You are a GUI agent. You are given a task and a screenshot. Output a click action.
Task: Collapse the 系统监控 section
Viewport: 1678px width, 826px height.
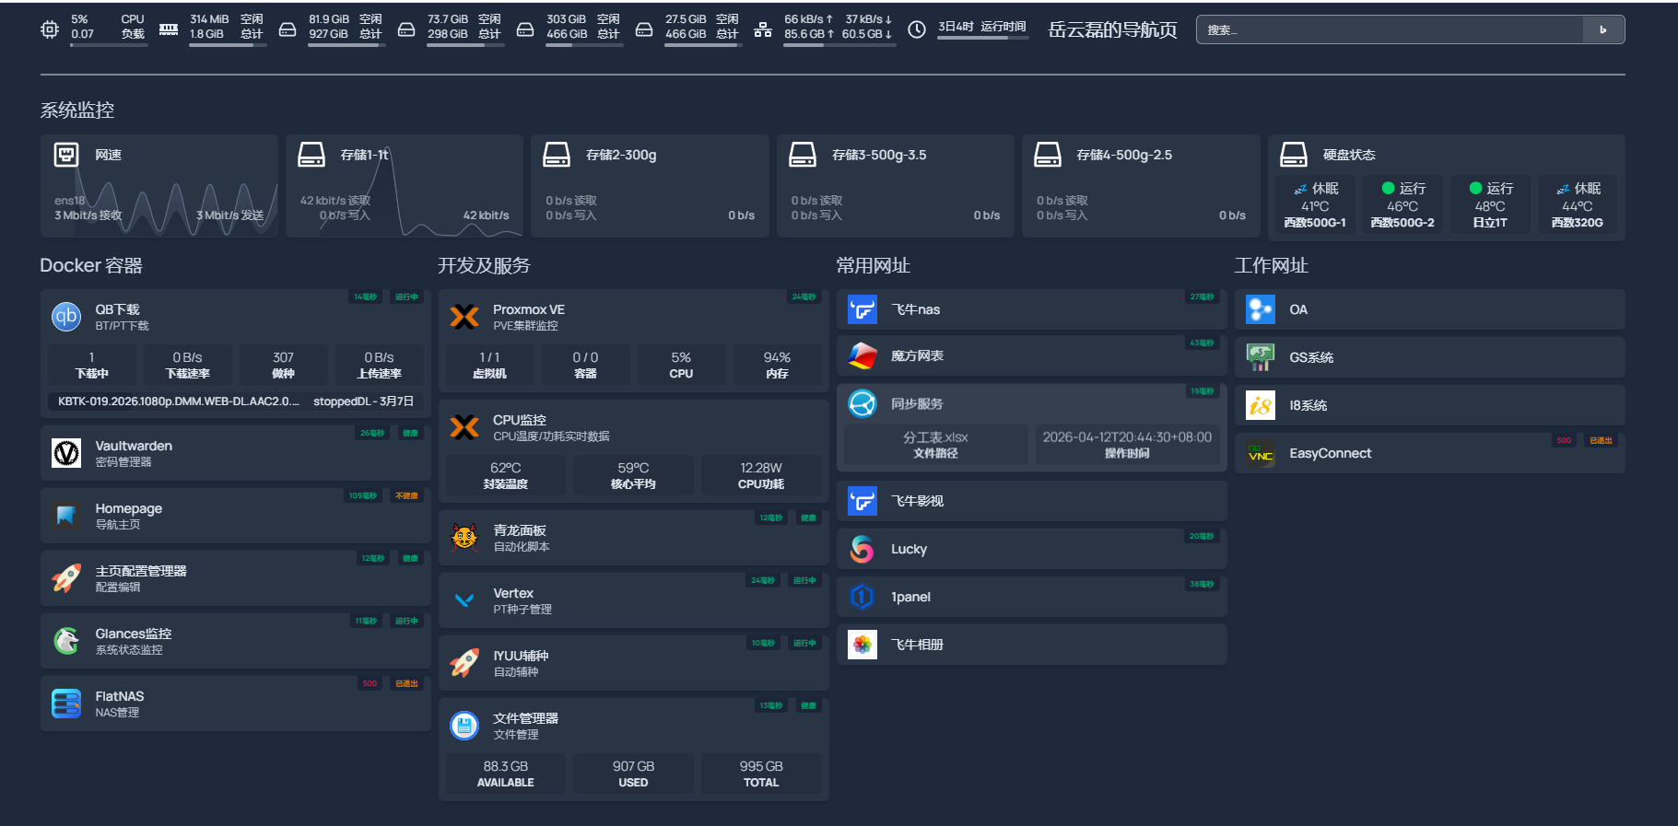point(77,110)
